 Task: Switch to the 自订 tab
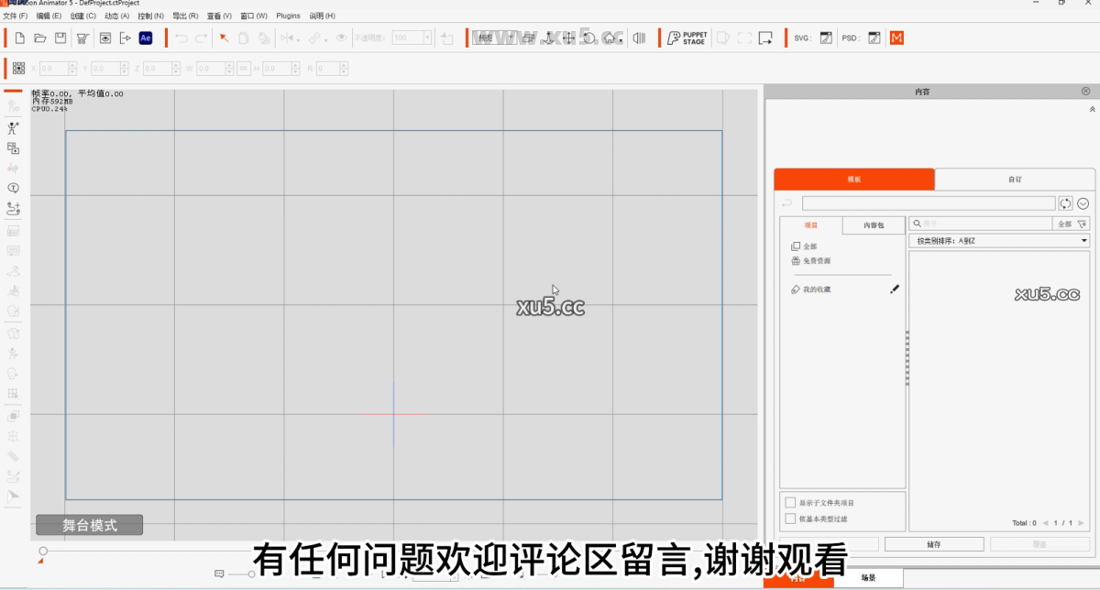point(1015,180)
